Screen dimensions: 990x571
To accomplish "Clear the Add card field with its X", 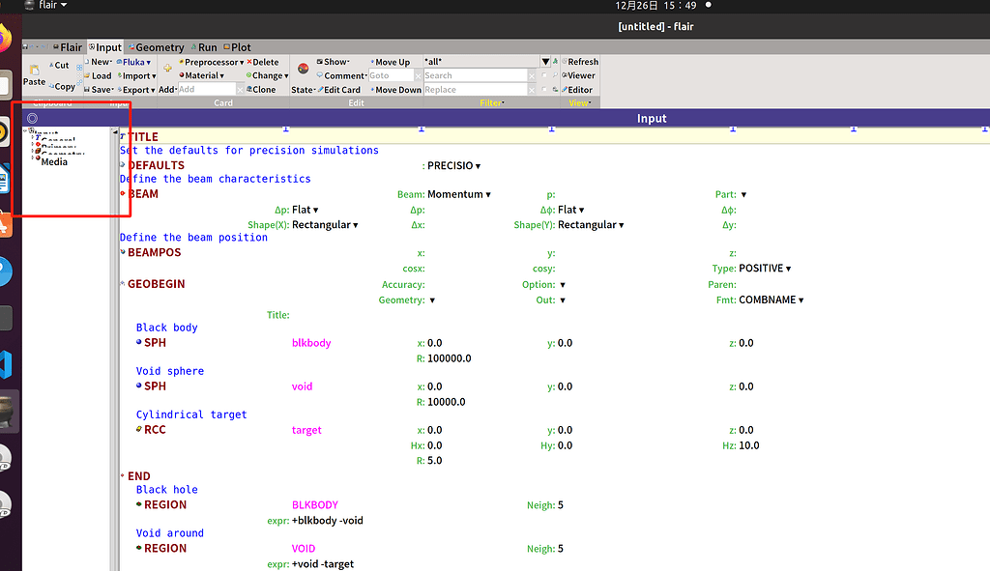I will [x=240, y=90].
